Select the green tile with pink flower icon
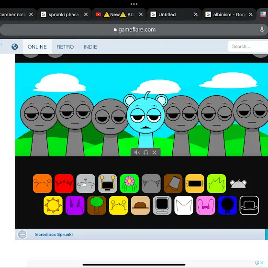 tap(129, 183)
